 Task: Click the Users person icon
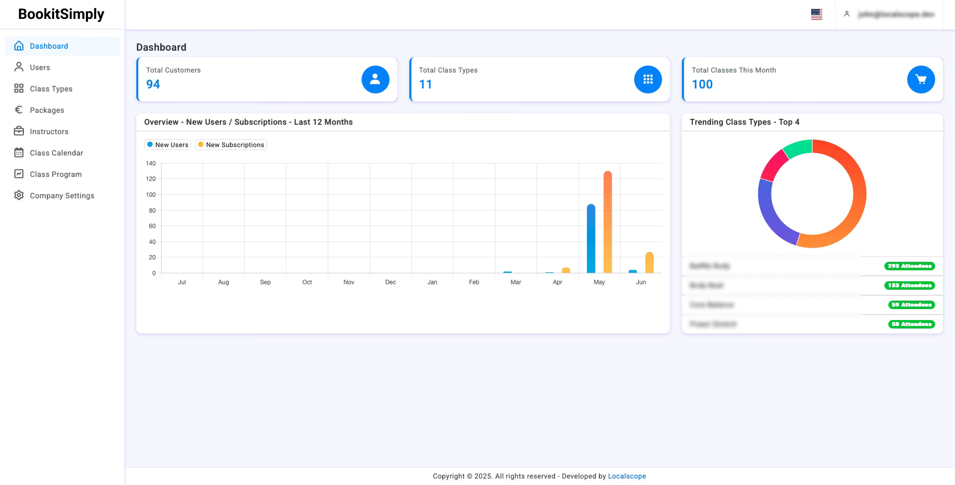coord(19,67)
